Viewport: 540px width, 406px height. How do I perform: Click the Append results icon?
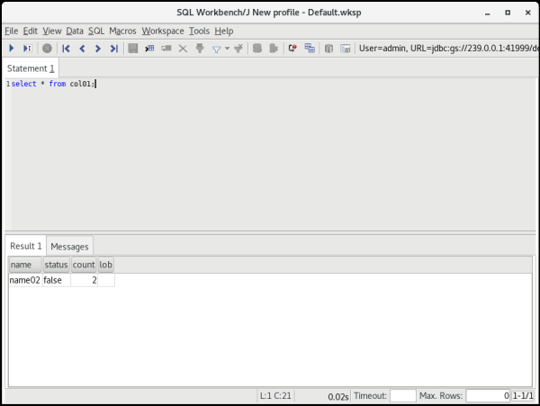310,49
